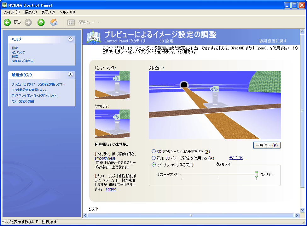This screenshot has width=307, height=226.
Task: Click the 最近のタスク panel header
Action: (x=42, y=75)
